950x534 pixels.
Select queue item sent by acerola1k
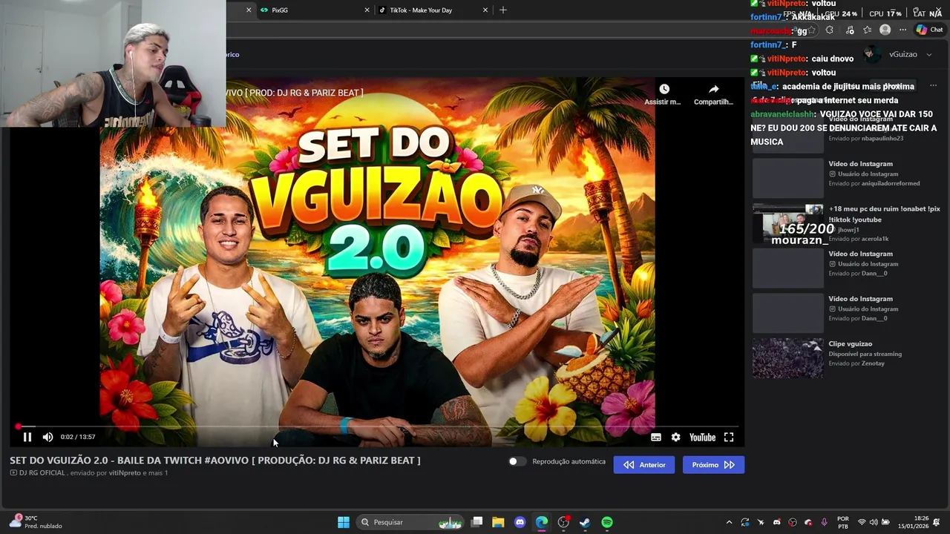click(846, 224)
